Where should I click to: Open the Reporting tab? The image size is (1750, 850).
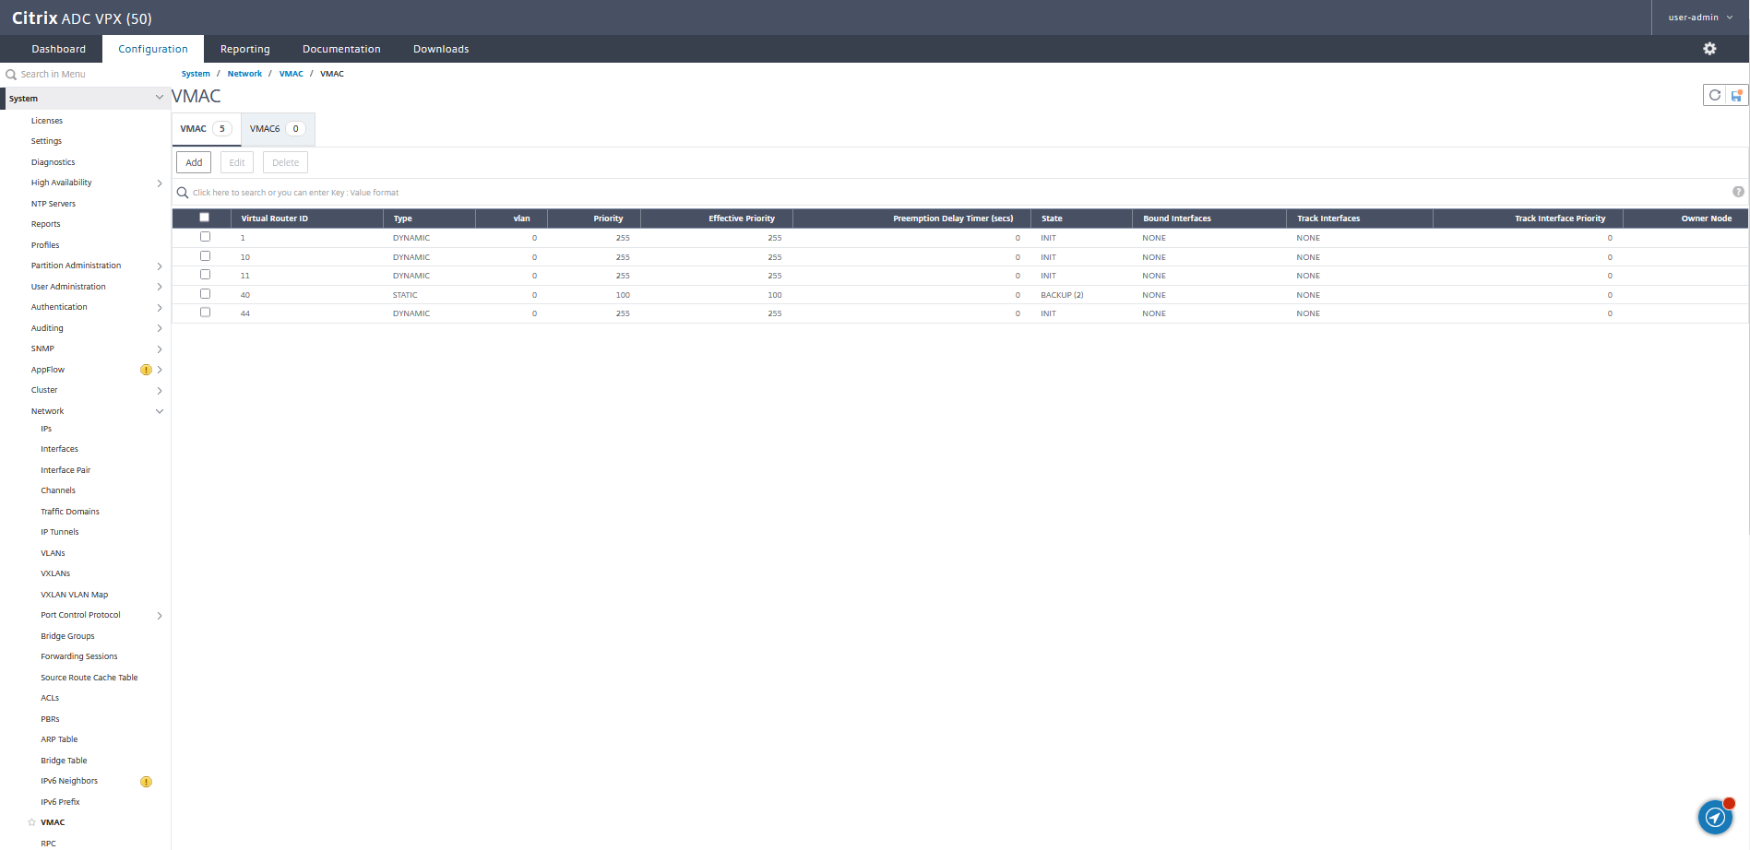click(244, 49)
